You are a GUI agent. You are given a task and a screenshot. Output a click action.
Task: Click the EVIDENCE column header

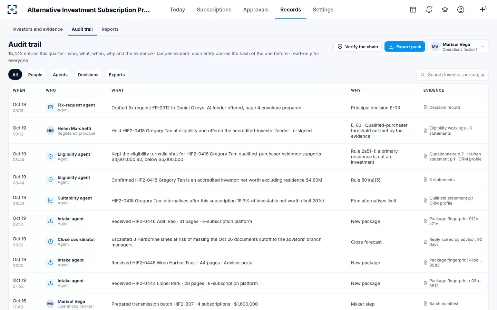tap(434, 90)
